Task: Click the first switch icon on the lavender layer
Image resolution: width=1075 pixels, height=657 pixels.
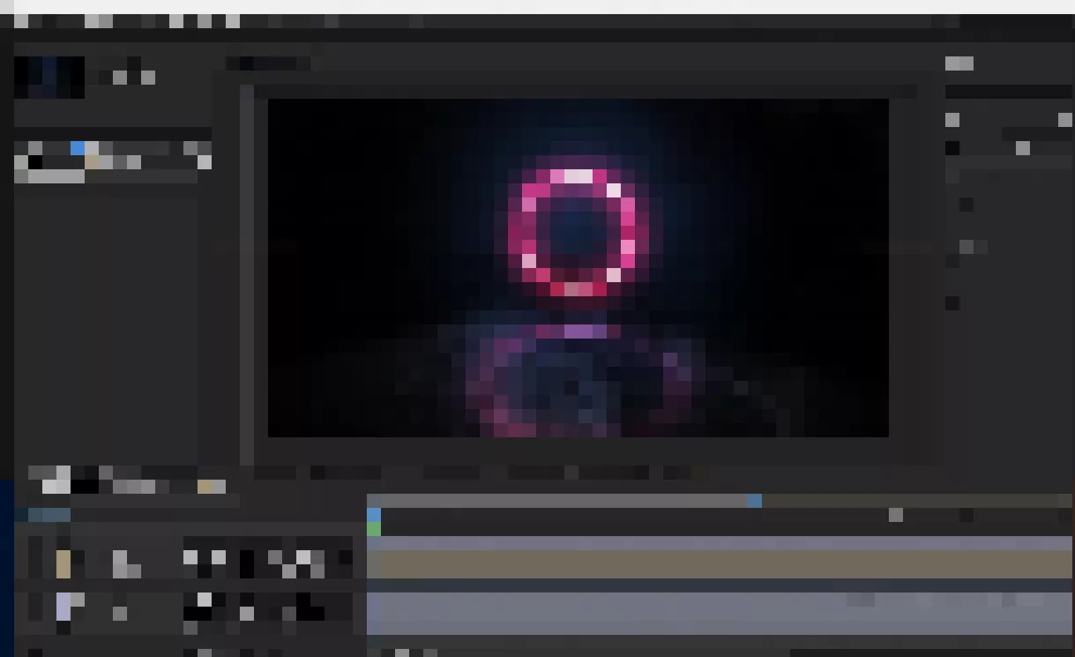Action: click(x=204, y=599)
